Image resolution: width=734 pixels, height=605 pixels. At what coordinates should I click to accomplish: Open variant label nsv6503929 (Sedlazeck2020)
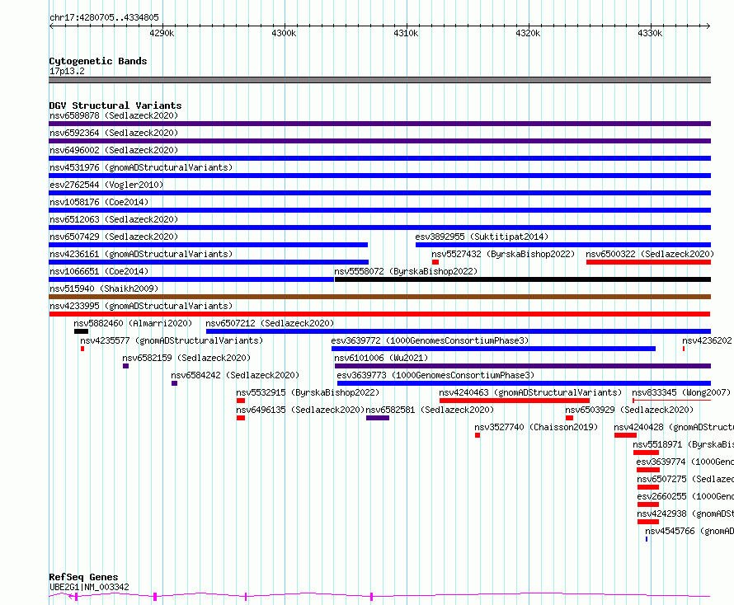pyautogui.click(x=629, y=410)
